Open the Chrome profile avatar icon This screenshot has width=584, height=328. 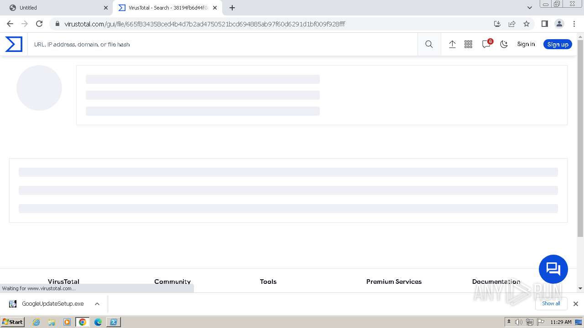click(x=559, y=24)
